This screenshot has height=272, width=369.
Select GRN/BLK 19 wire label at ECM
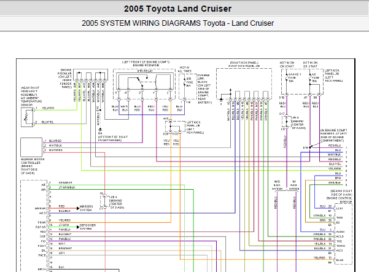pyautogui.click(x=322, y=216)
